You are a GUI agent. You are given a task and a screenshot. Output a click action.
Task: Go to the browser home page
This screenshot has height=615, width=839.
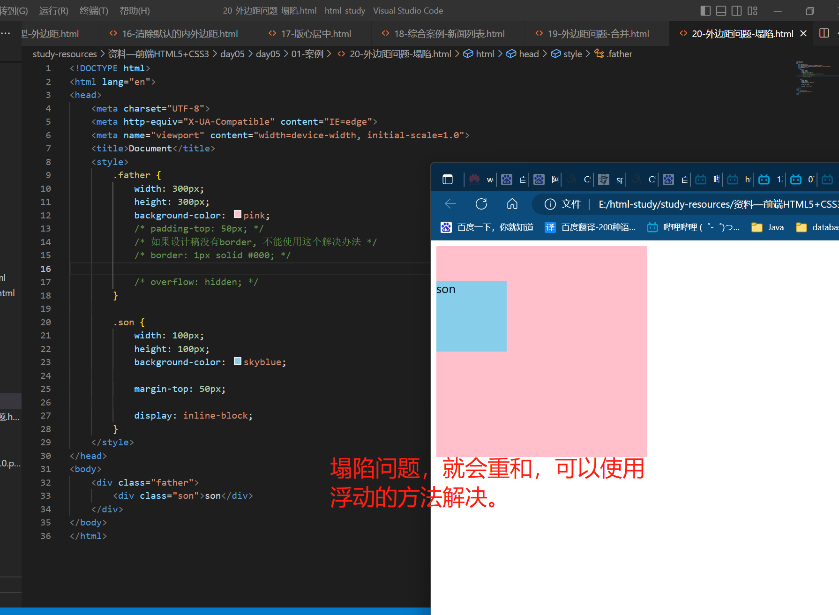512,204
